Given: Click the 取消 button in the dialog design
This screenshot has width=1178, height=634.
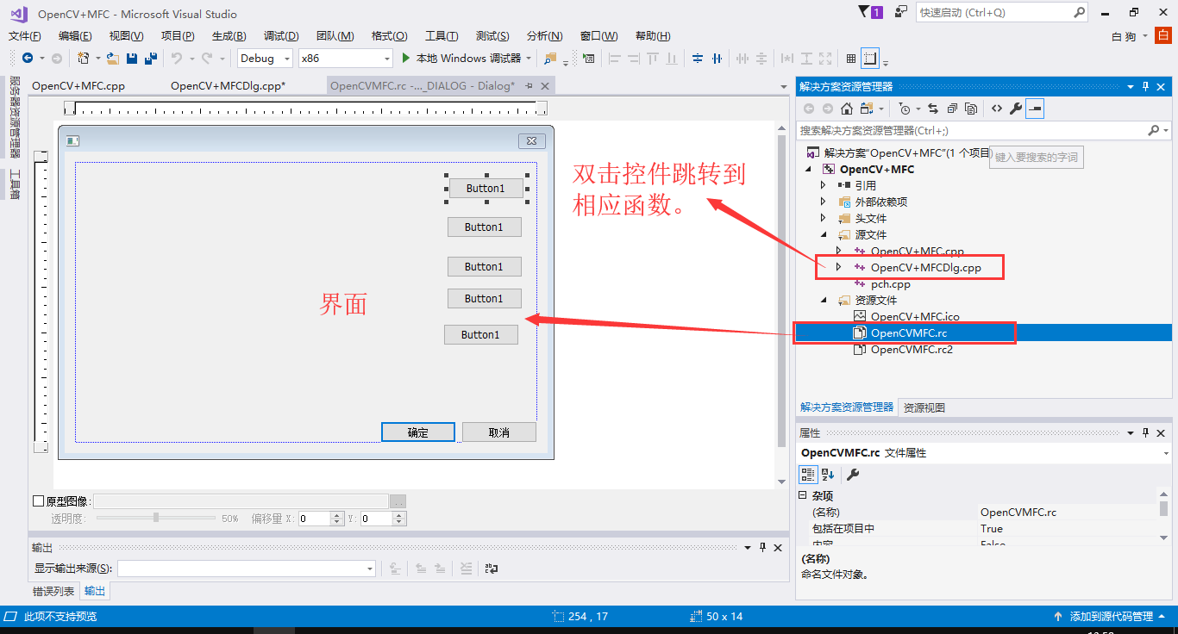Looking at the screenshot, I should (499, 432).
